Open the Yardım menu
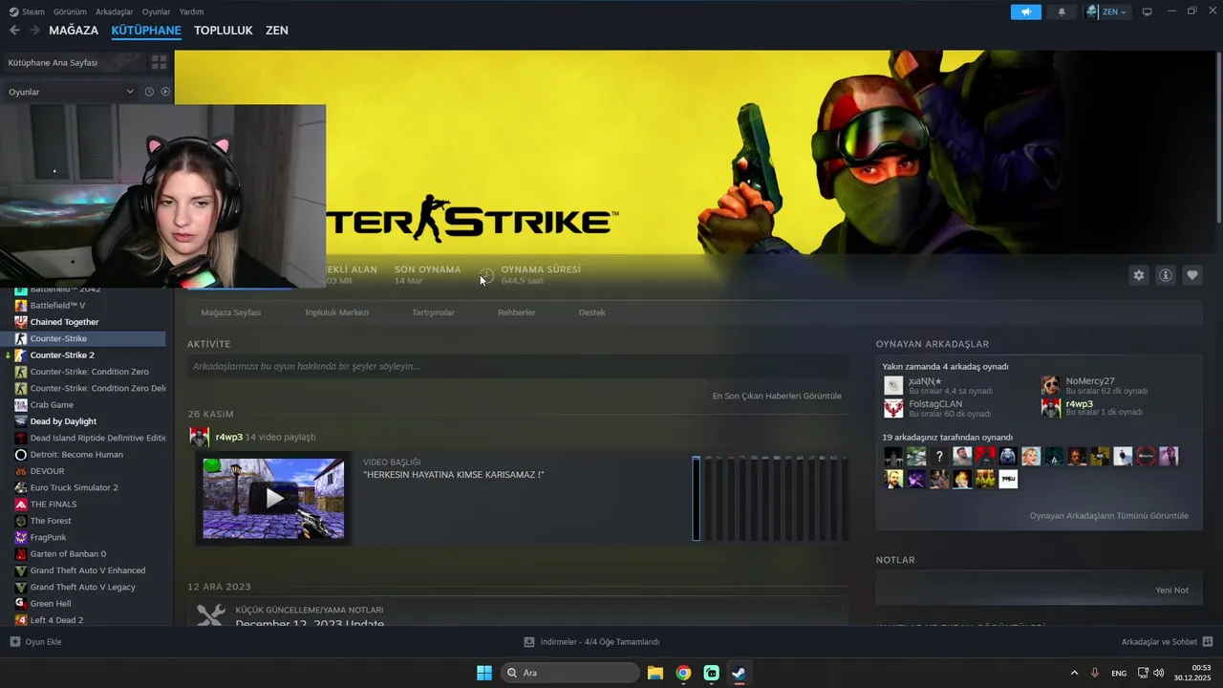1223x688 pixels. pos(191,12)
